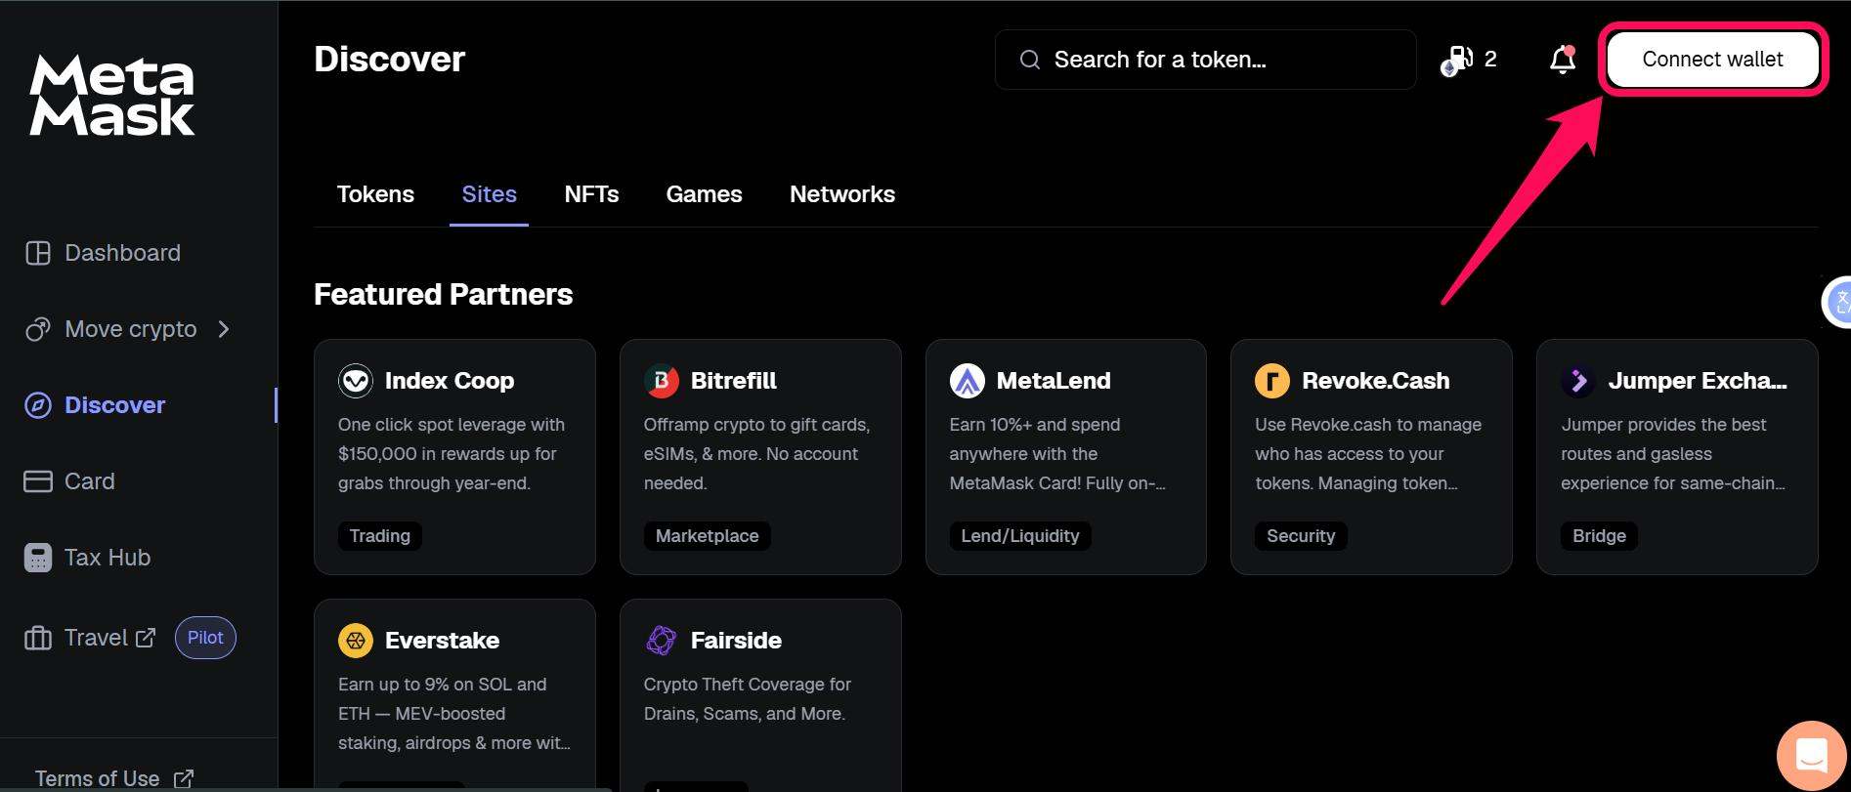Click the MetaLend logo icon
Image resolution: width=1851 pixels, height=792 pixels.
(967, 381)
